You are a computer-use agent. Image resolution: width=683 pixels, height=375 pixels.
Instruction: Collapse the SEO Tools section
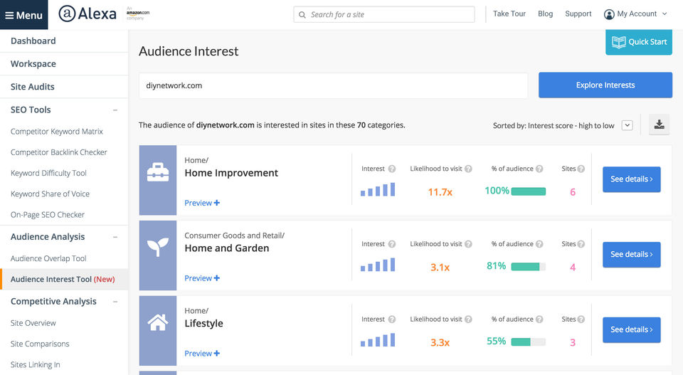115,110
